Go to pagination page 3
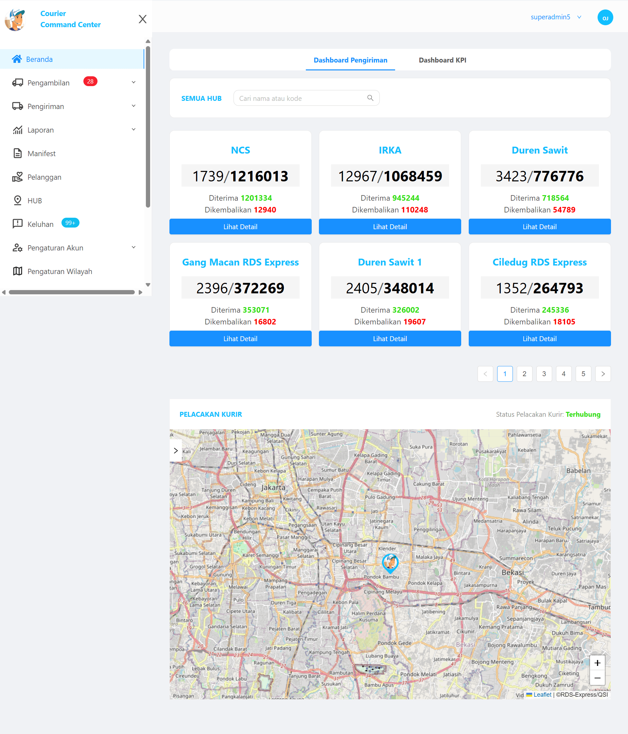 tap(544, 374)
